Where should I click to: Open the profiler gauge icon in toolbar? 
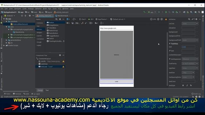tap(173, 12)
